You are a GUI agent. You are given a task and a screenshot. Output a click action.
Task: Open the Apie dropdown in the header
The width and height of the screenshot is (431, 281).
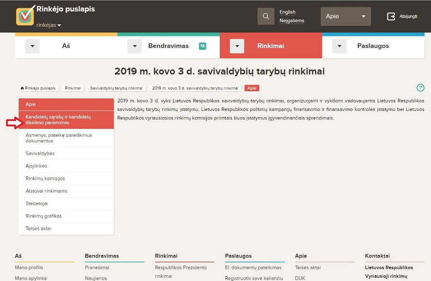(345, 16)
